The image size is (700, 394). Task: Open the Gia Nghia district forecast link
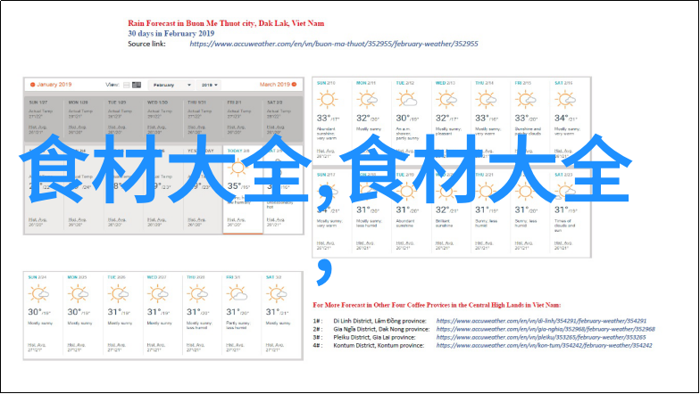pos(546,329)
